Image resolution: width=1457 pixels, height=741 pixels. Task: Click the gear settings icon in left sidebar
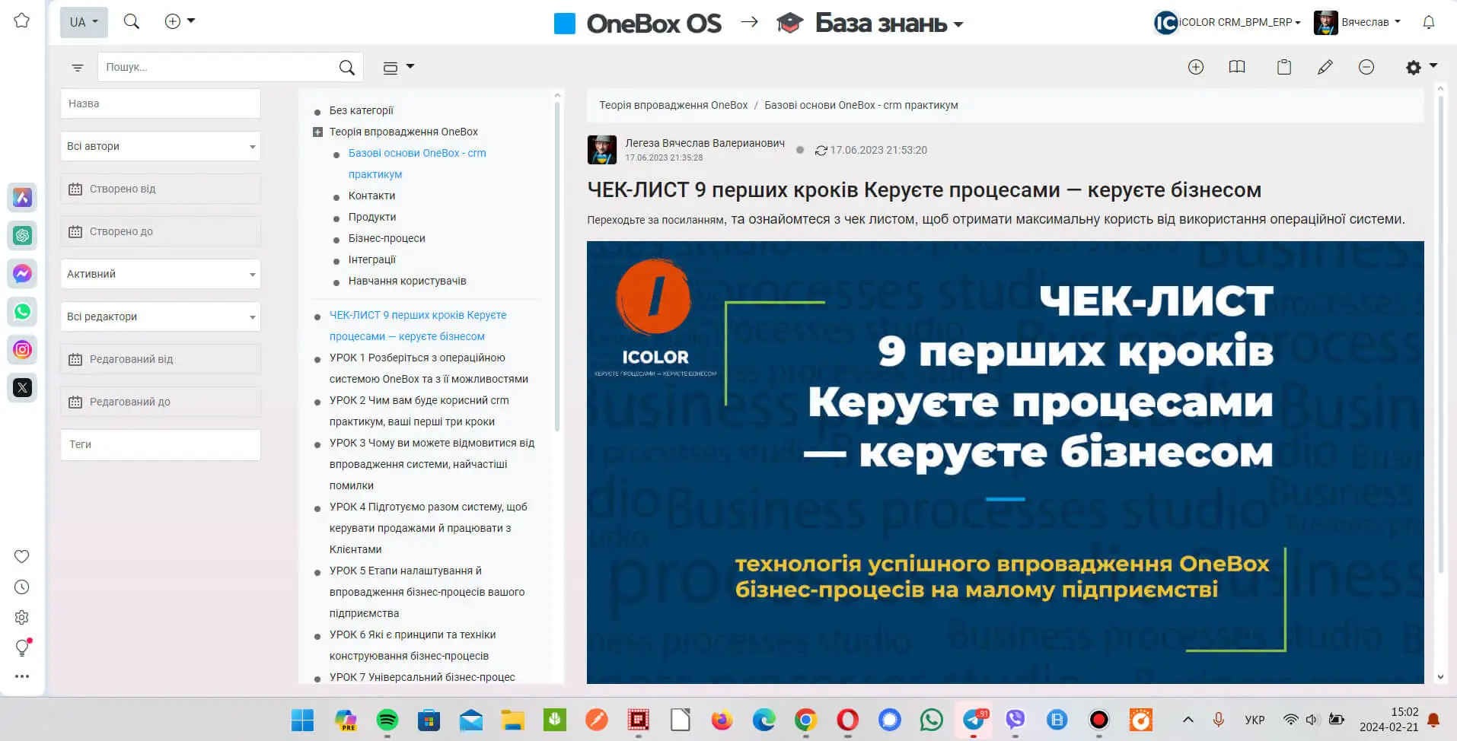22,617
